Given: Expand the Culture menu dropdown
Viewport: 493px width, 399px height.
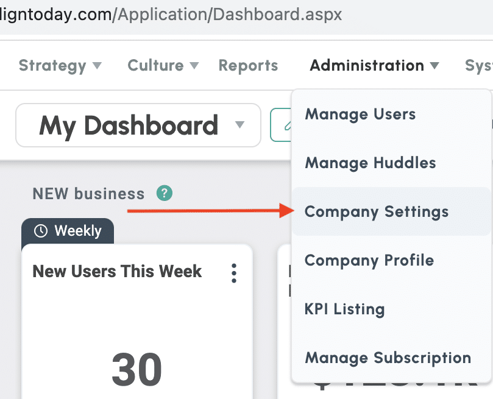Looking at the screenshot, I should pyautogui.click(x=163, y=66).
